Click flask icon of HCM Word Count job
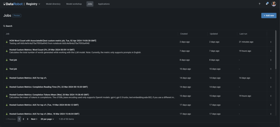Viewport: 280px width, 127px height. (7, 42)
